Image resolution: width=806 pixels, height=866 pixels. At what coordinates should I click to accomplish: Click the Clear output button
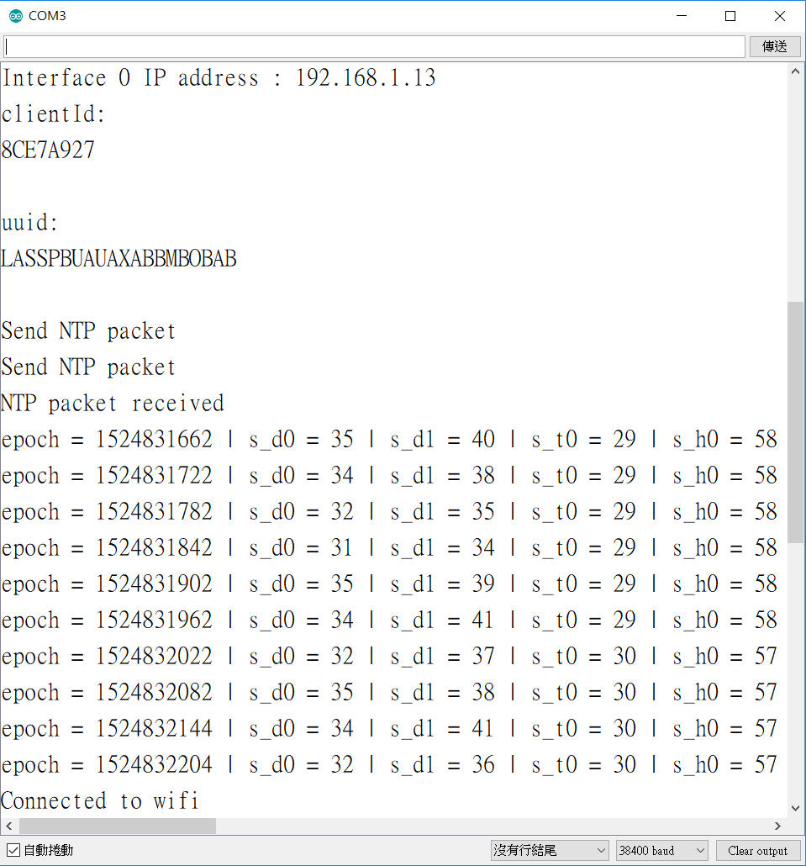coord(757,850)
